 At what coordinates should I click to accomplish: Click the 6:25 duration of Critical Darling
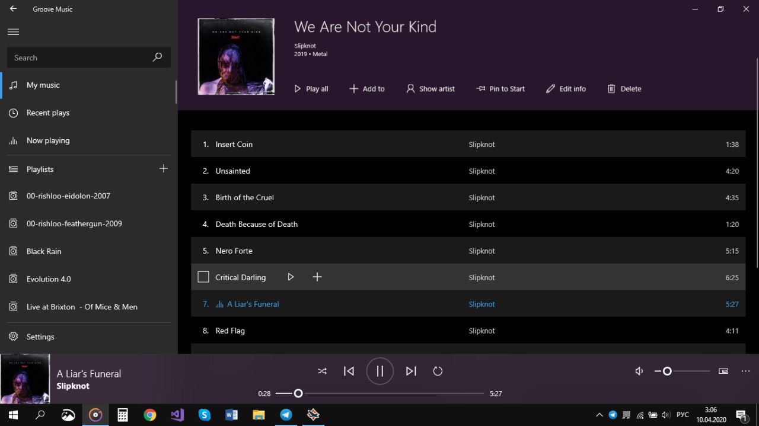click(732, 277)
